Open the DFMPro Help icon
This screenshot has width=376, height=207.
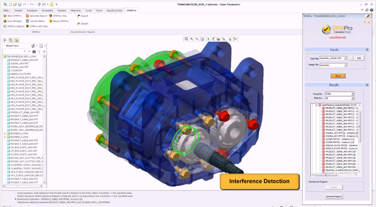click(51, 16)
